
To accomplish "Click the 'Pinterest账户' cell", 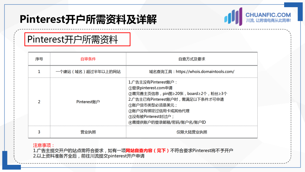I will coord(88,102).
